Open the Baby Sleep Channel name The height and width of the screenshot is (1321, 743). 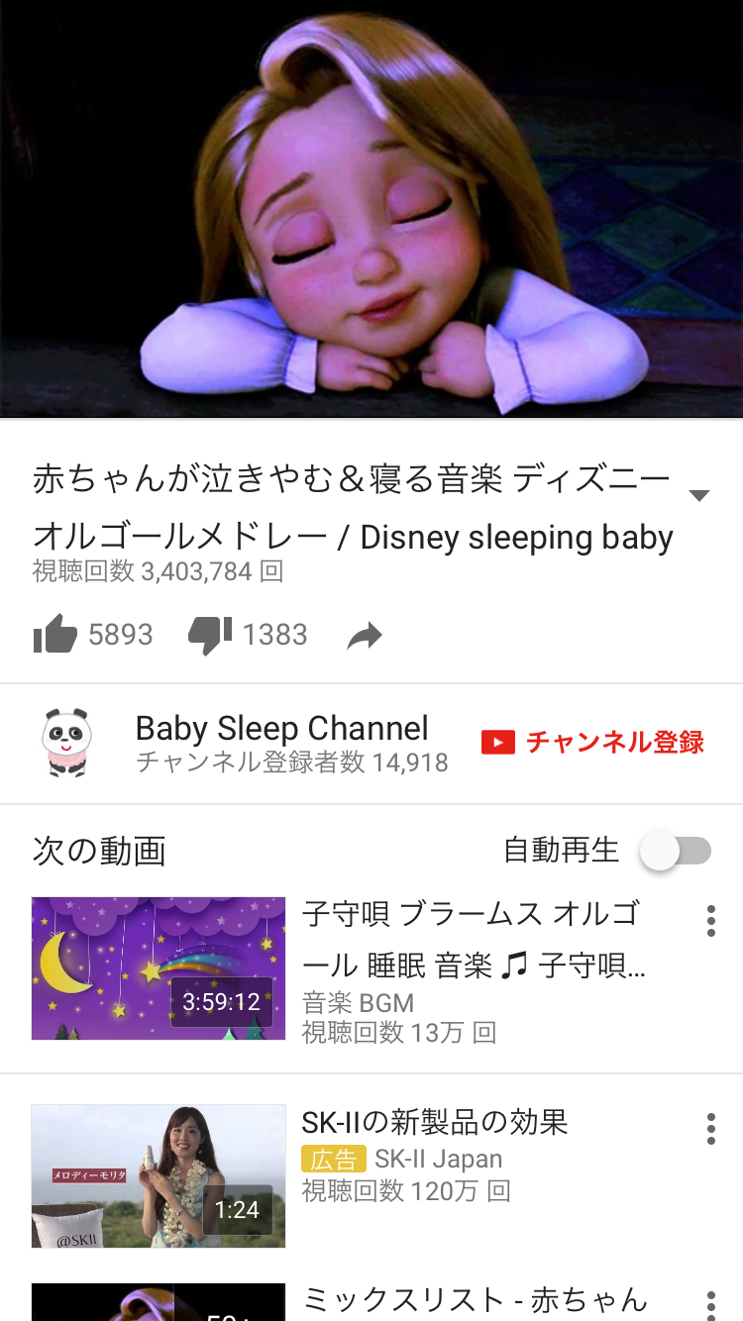point(282,729)
